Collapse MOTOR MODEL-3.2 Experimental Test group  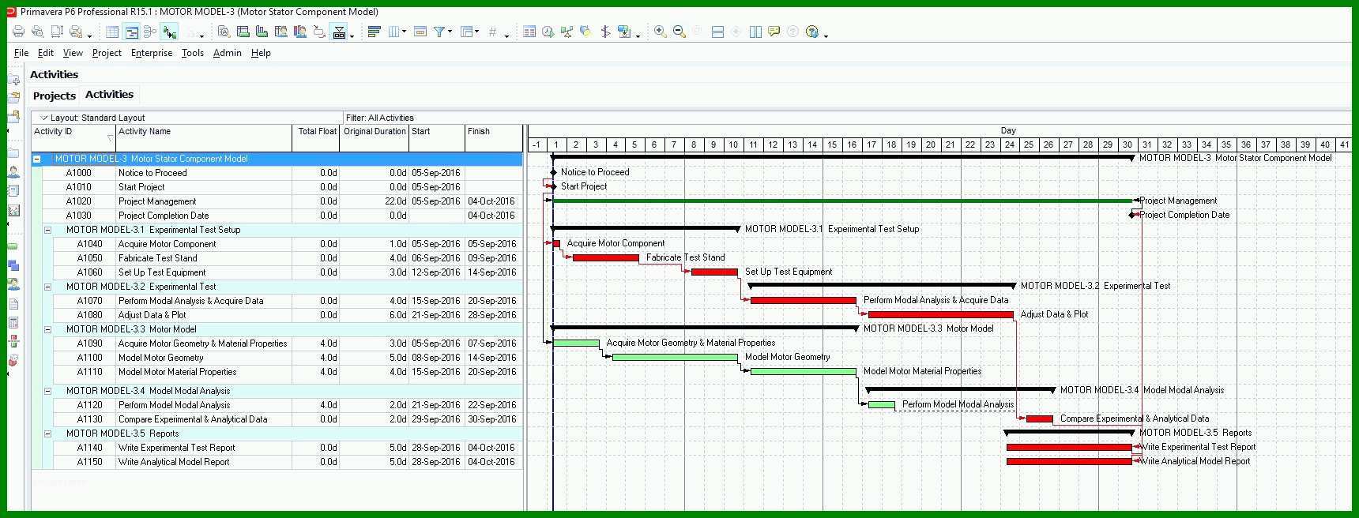pos(47,287)
